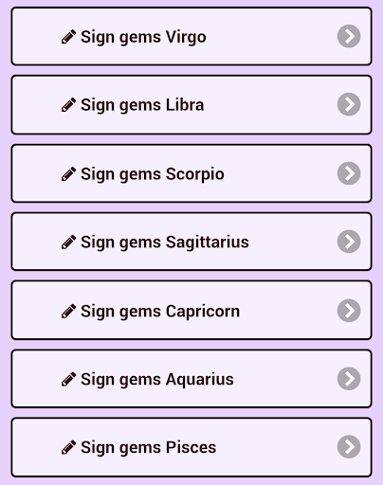Tap the chevron arrow on Aquarius row
This screenshot has height=485, width=383.
pos(349,379)
